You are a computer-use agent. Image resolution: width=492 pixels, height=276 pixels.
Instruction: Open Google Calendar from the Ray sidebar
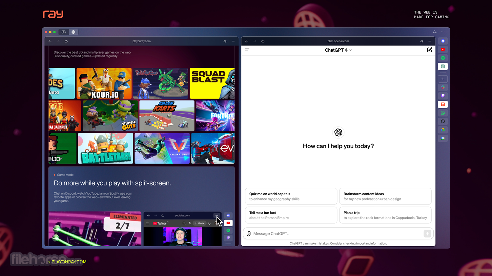[443, 138]
